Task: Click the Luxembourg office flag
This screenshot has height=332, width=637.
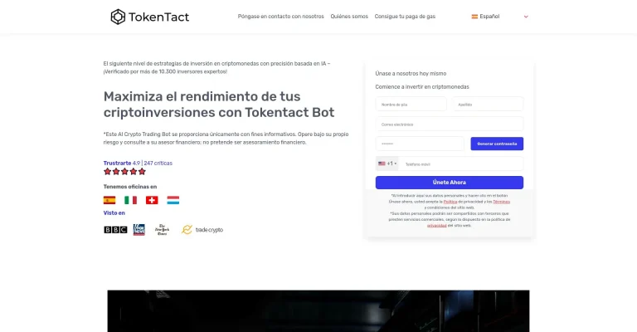Action: point(173,200)
